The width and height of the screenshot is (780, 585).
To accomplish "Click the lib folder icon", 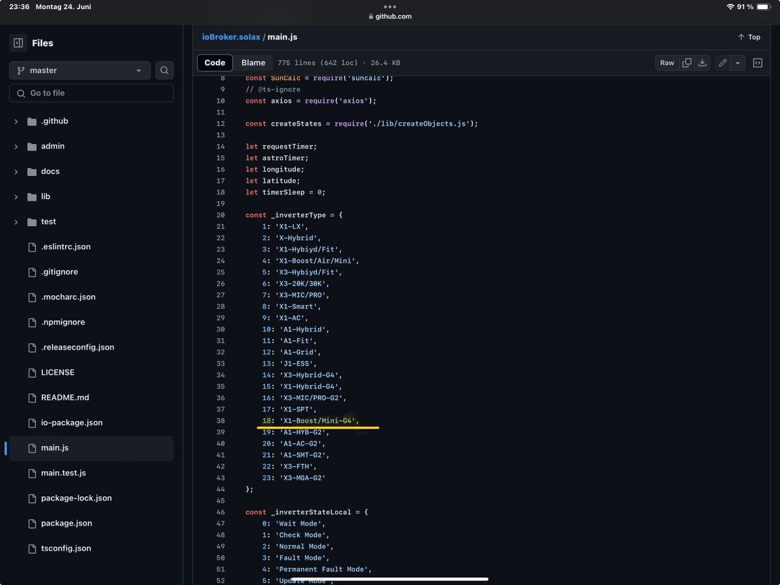I will click(x=32, y=196).
